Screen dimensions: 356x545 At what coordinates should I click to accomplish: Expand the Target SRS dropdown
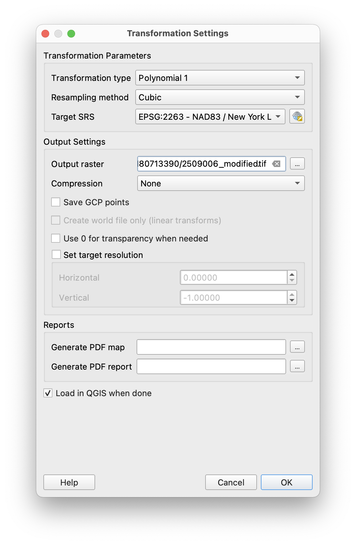(210, 117)
